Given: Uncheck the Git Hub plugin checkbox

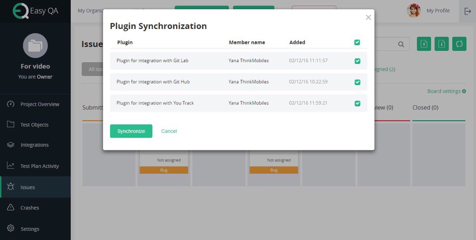Looking at the screenshot, I should [x=357, y=82].
